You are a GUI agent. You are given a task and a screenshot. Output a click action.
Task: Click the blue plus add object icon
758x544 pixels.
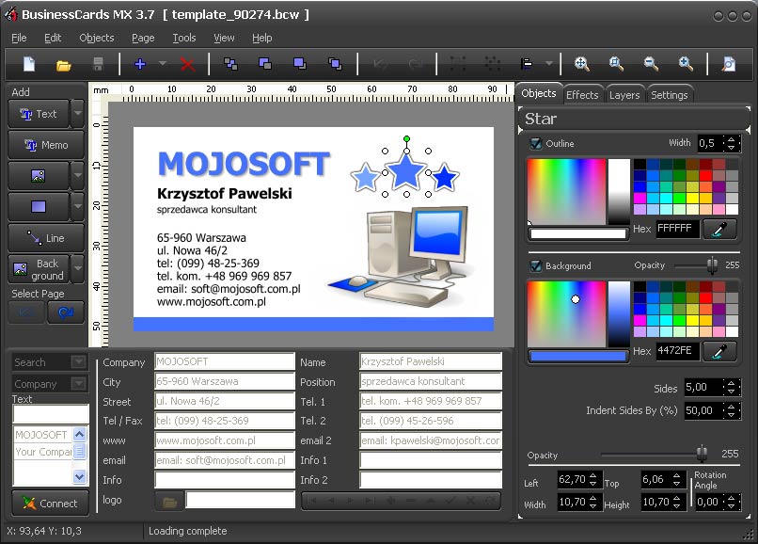[140, 64]
